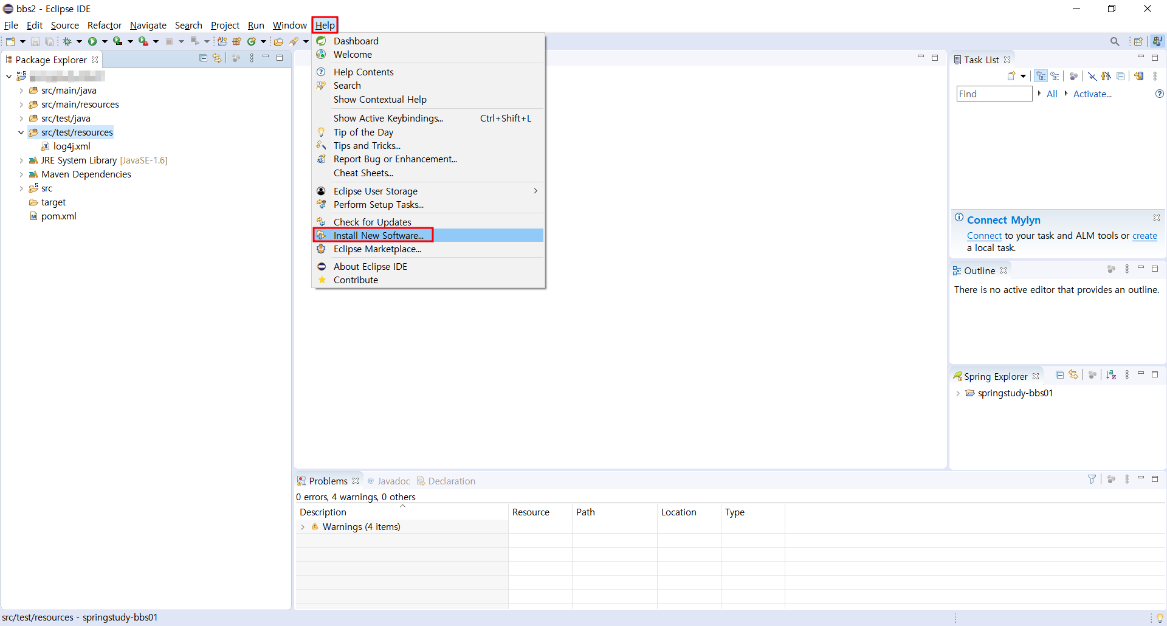This screenshot has width=1167, height=626.
Task: Click the Task List help question icon
Action: coord(1159,94)
